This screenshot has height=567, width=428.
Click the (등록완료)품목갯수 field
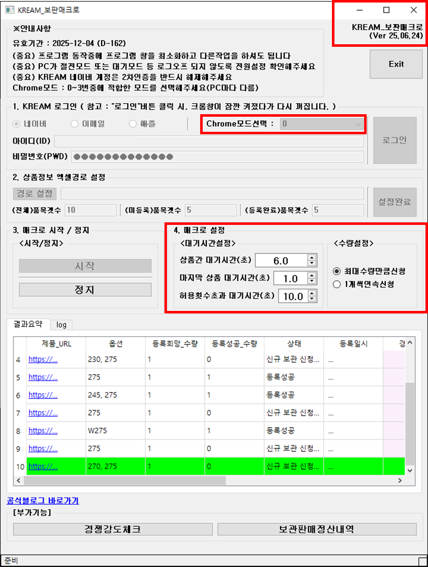coord(337,210)
